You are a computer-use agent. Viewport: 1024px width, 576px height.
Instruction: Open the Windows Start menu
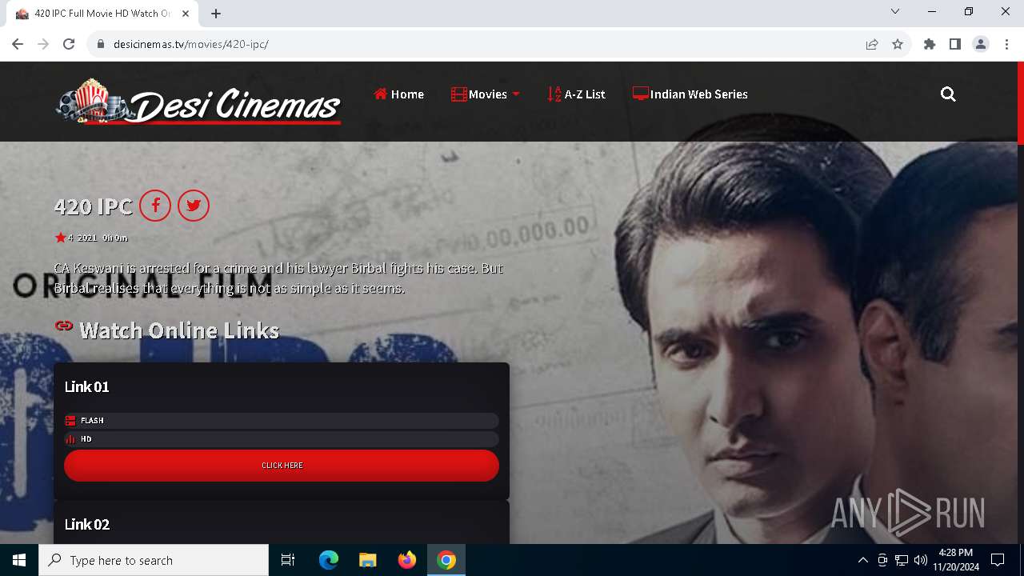(x=19, y=560)
